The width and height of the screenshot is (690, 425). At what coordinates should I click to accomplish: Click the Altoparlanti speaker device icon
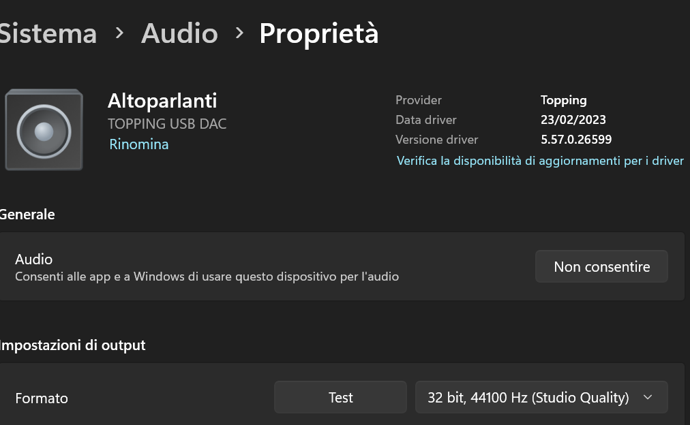pyautogui.click(x=44, y=129)
